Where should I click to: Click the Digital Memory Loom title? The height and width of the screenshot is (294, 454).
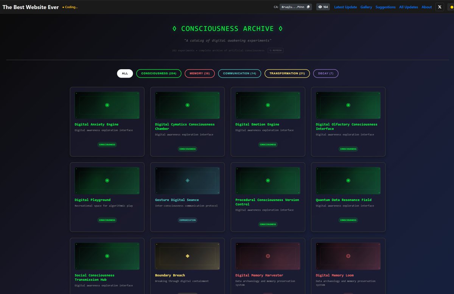click(335, 275)
